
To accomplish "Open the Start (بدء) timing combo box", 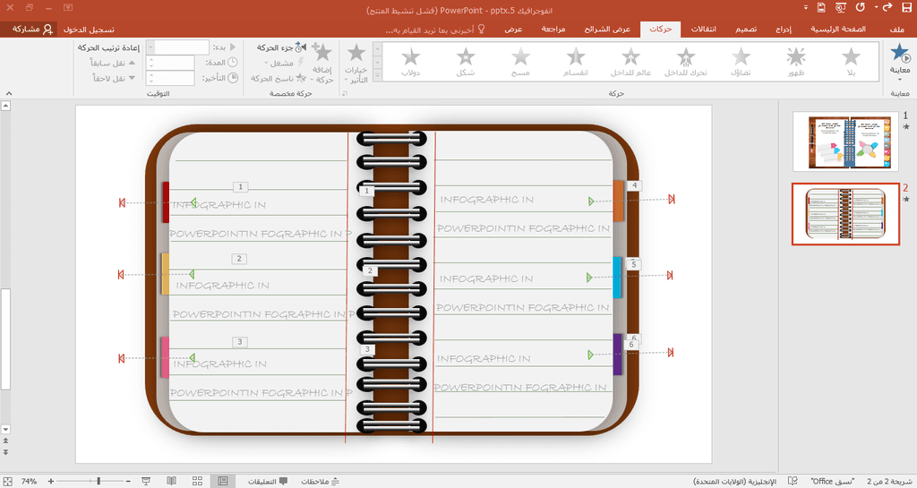I will coord(178,47).
